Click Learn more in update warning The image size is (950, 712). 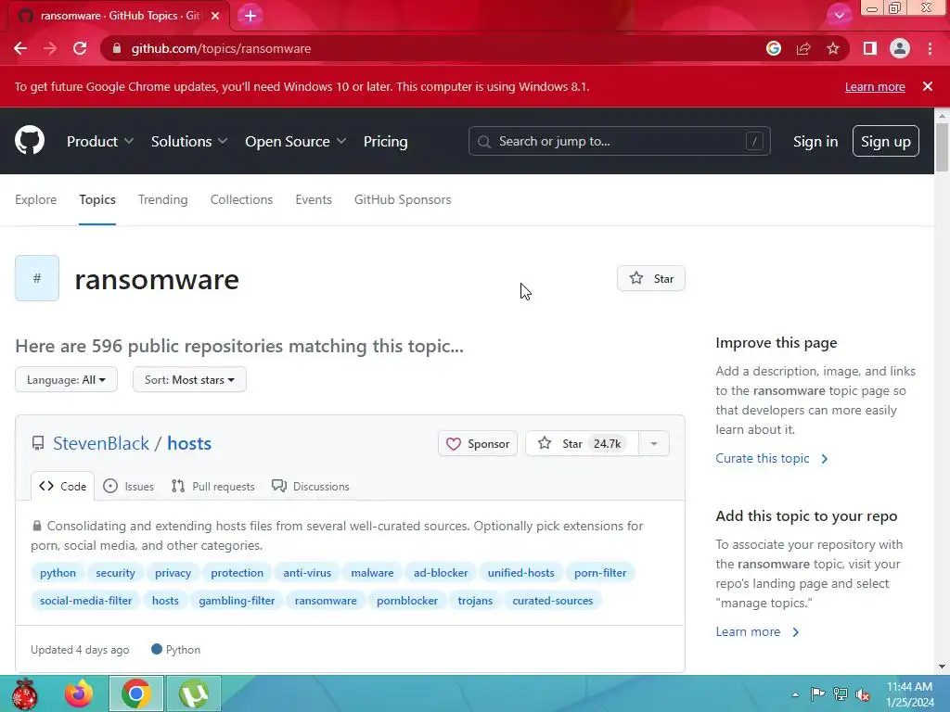pos(875,86)
